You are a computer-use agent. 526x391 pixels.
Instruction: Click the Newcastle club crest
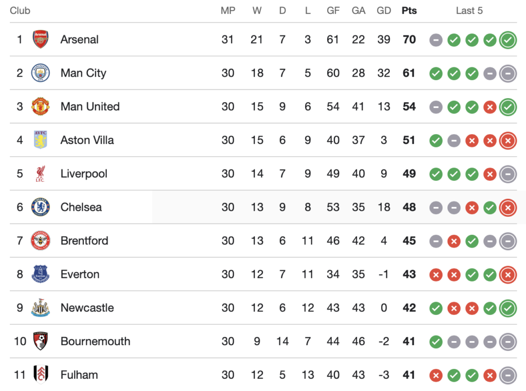(x=41, y=308)
